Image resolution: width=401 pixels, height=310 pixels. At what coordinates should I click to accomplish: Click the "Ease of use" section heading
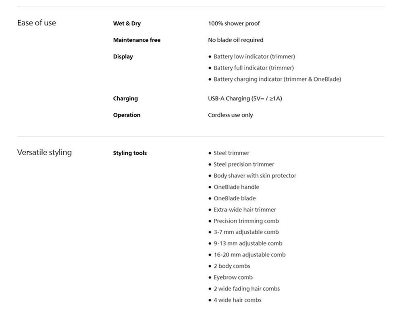pos(37,23)
